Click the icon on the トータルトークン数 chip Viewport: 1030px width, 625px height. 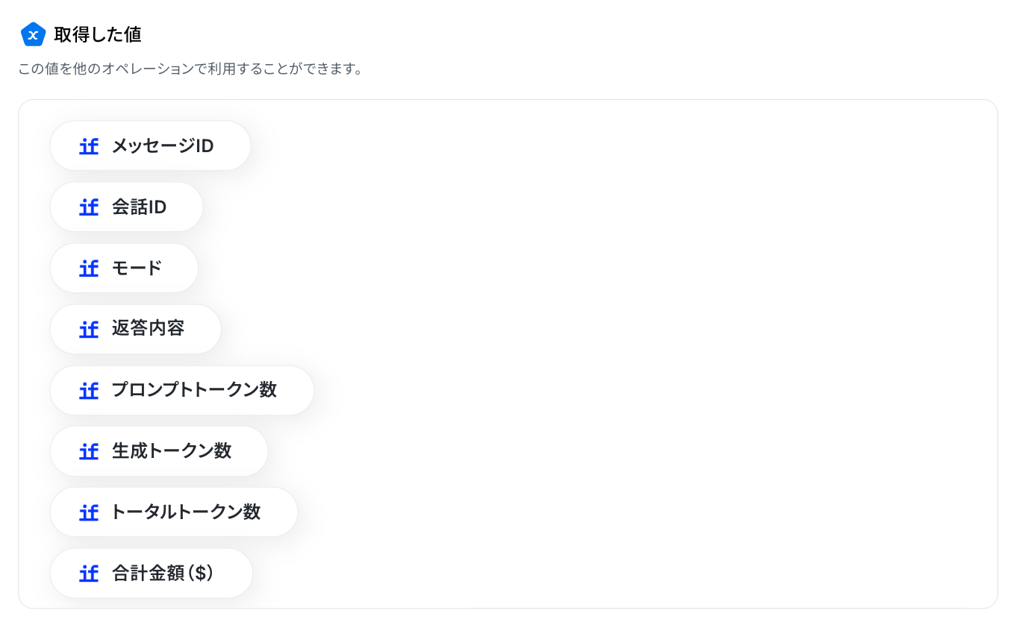pos(89,512)
